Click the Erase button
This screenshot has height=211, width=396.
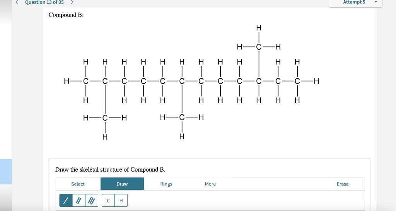tap(343, 184)
